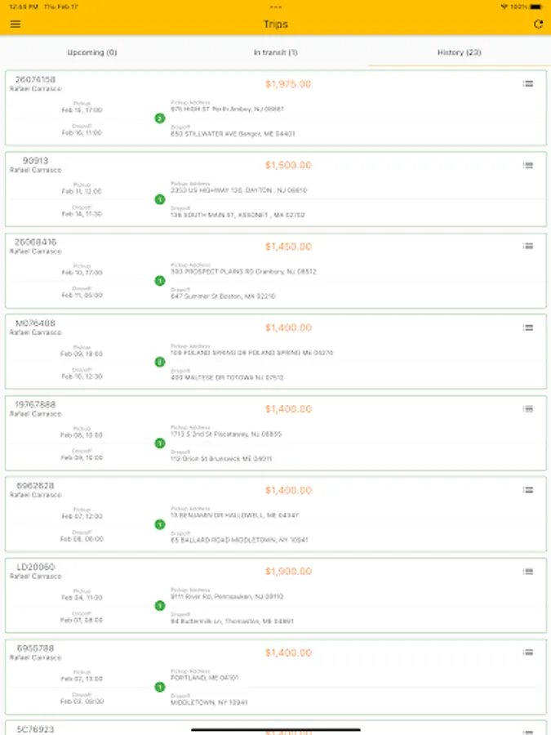Open list menu icon for trip M076408
Screen dimensions: 551x735
(x=528, y=327)
